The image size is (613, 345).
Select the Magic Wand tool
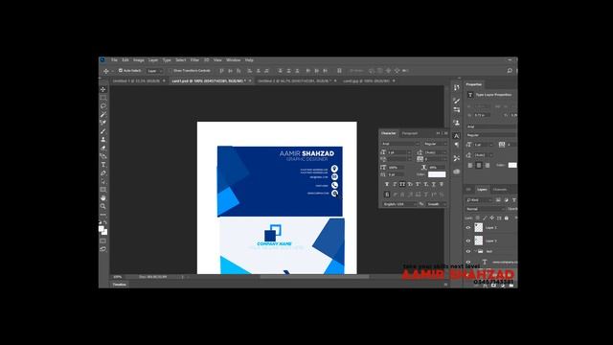103,115
